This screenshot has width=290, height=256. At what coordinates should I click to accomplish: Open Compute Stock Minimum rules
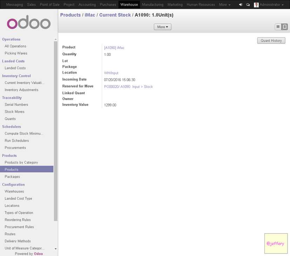[24, 134]
